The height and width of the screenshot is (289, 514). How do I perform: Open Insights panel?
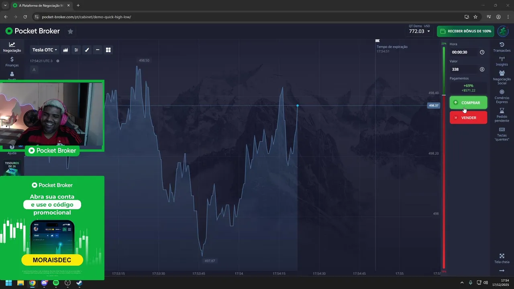click(502, 61)
